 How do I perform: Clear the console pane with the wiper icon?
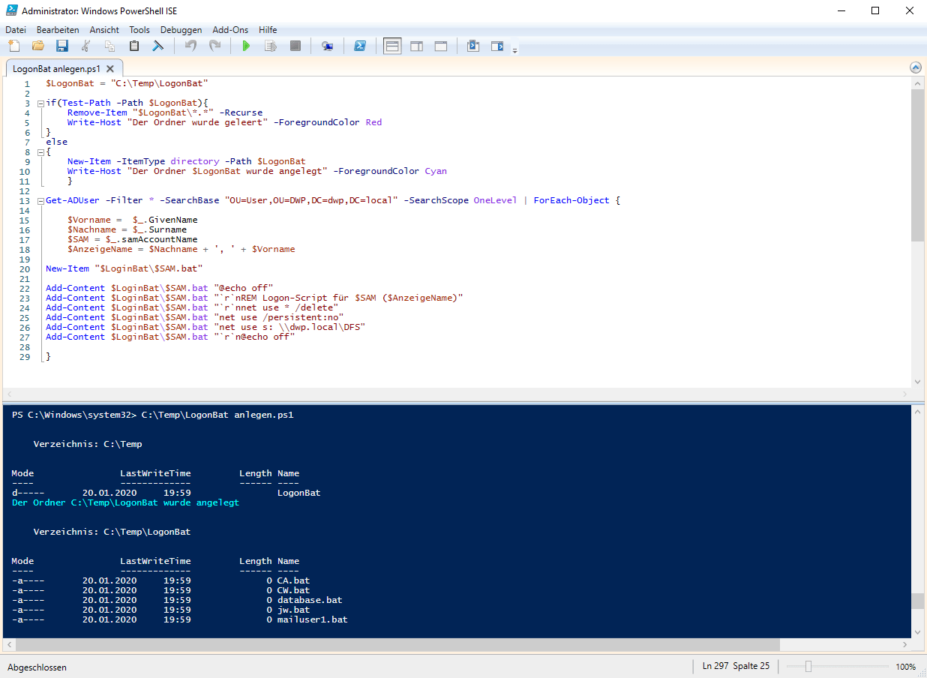coord(158,46)
